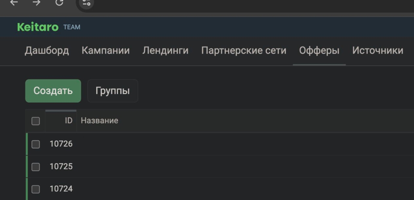Toggle the select-all checkbox in table header
The height and width of the screenshot is (200, 414).
point(36,121)
